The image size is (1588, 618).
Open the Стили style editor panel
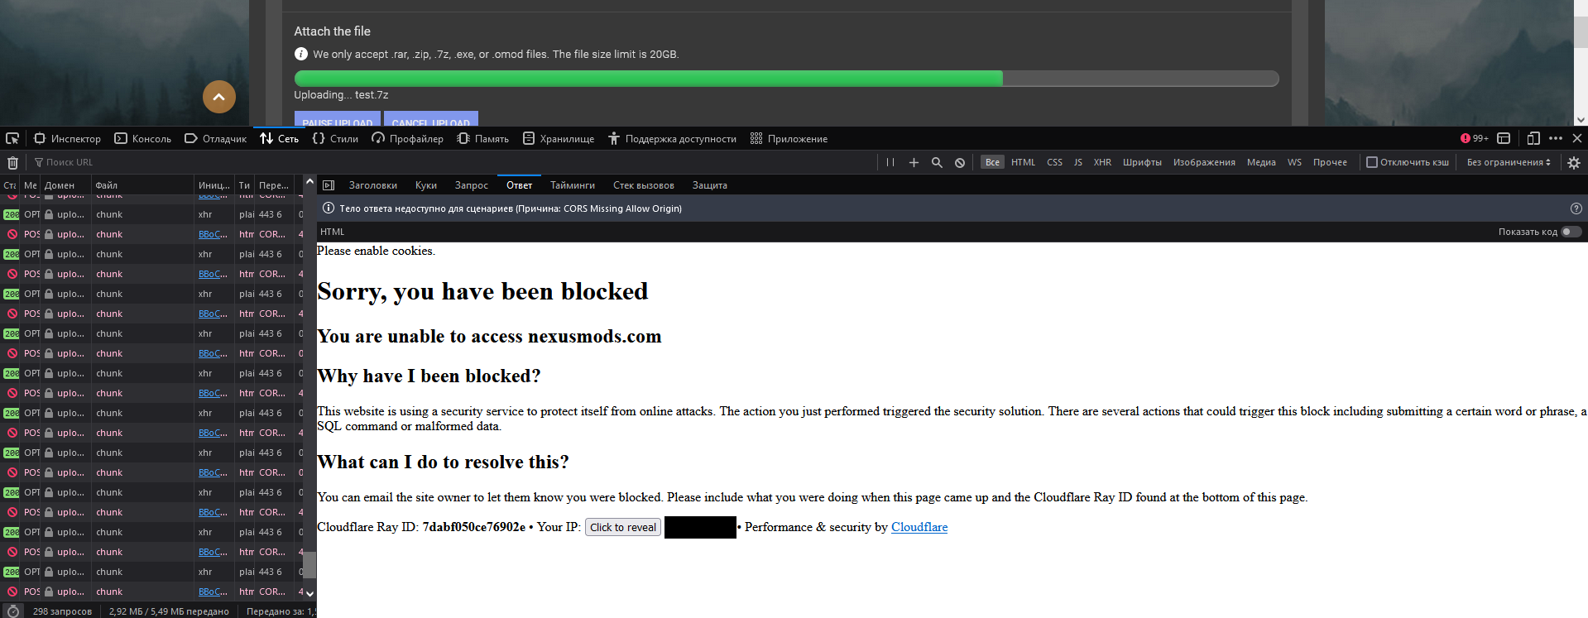335,138
